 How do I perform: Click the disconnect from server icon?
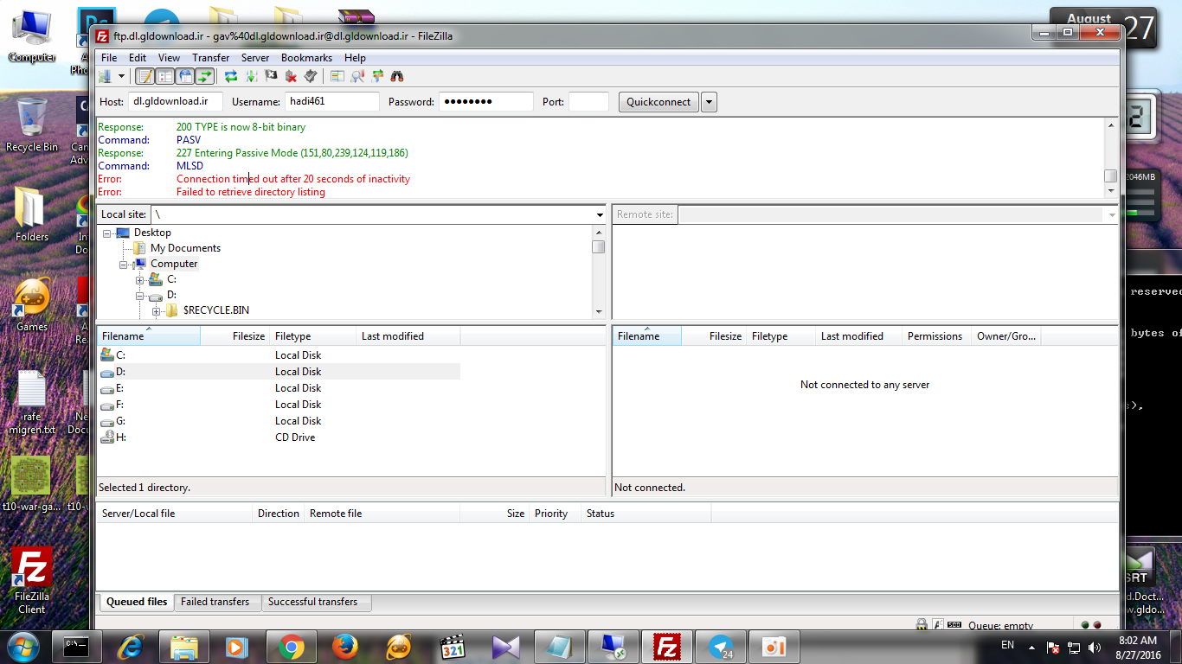[291, 76]
